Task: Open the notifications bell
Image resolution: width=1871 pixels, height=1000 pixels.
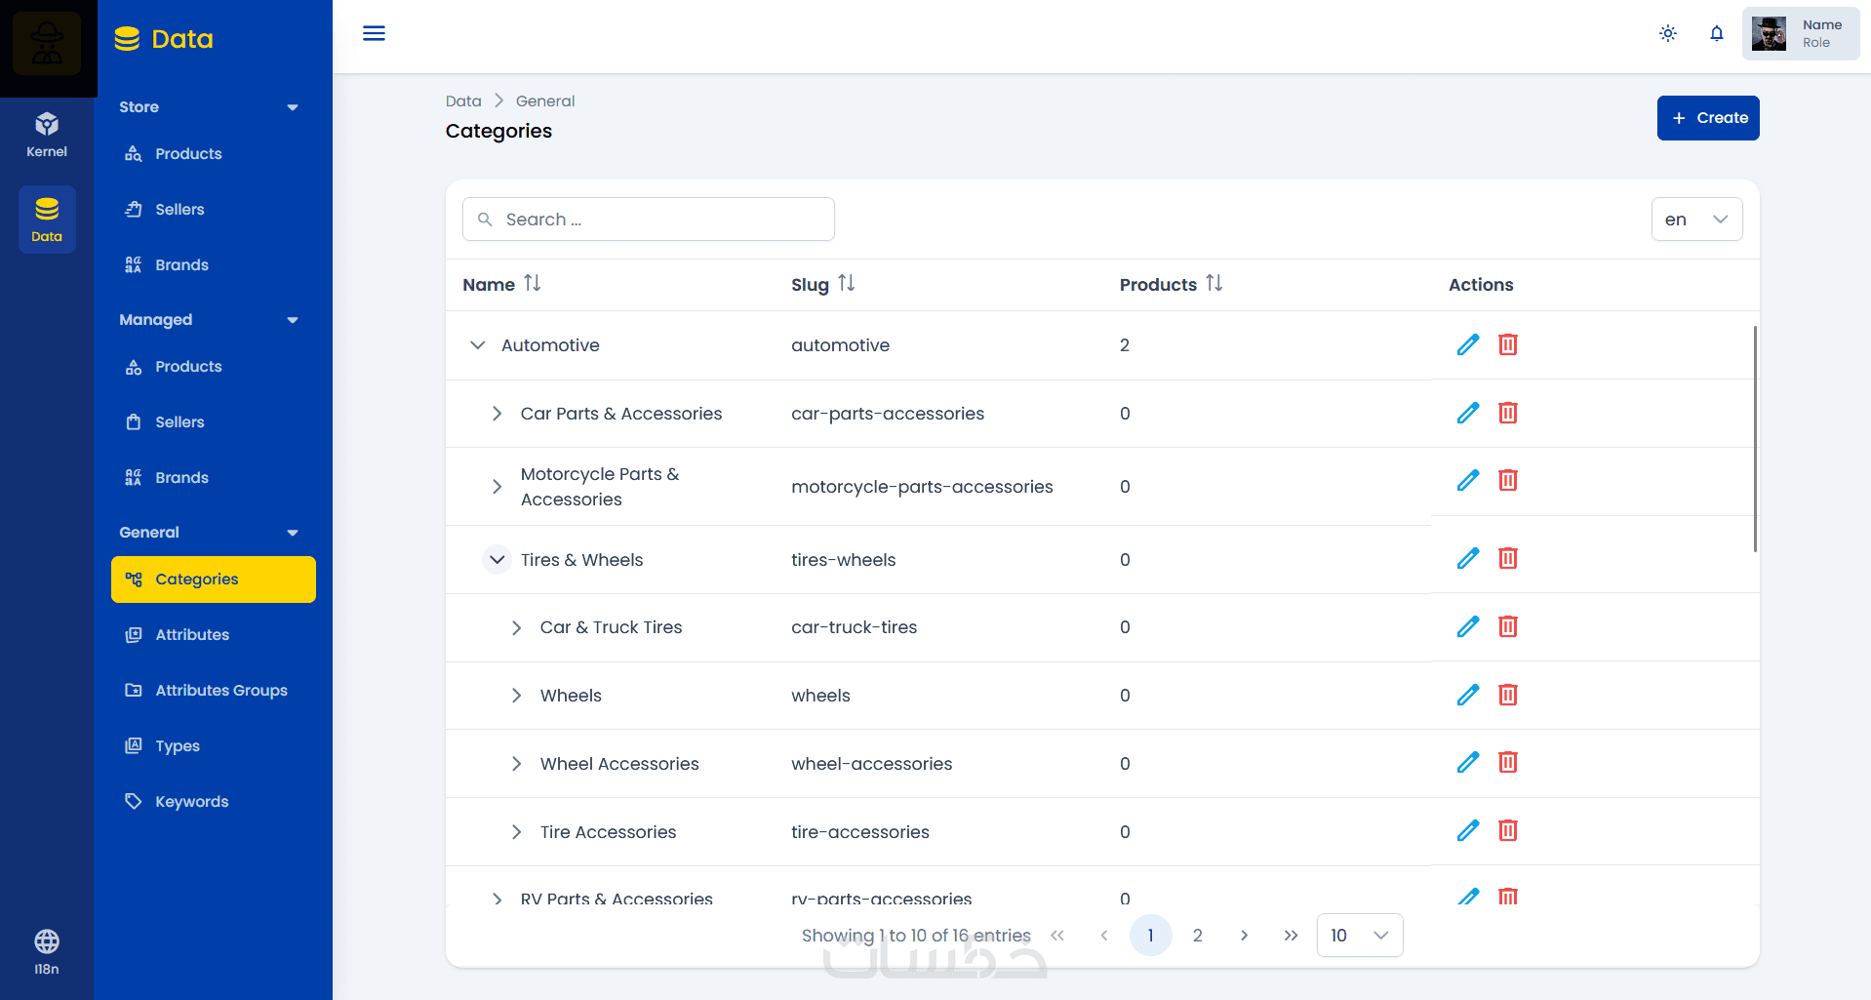Action: [x=1716, y=33]
